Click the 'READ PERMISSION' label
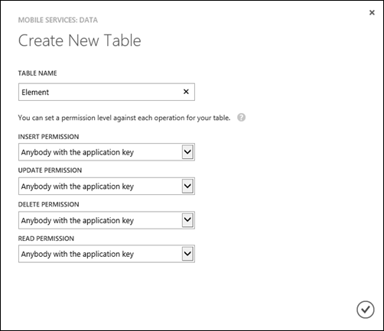The height and width of the screenshot is (331, 384). [x=46, y=239]
